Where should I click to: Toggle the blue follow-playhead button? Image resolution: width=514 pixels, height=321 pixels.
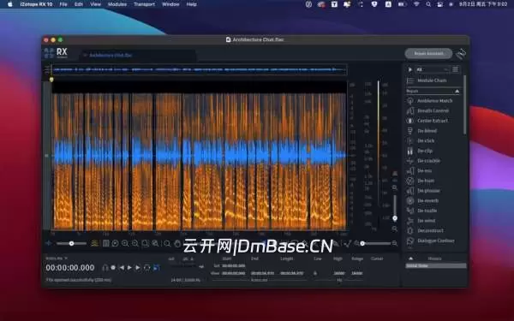(x=157, y=268)
